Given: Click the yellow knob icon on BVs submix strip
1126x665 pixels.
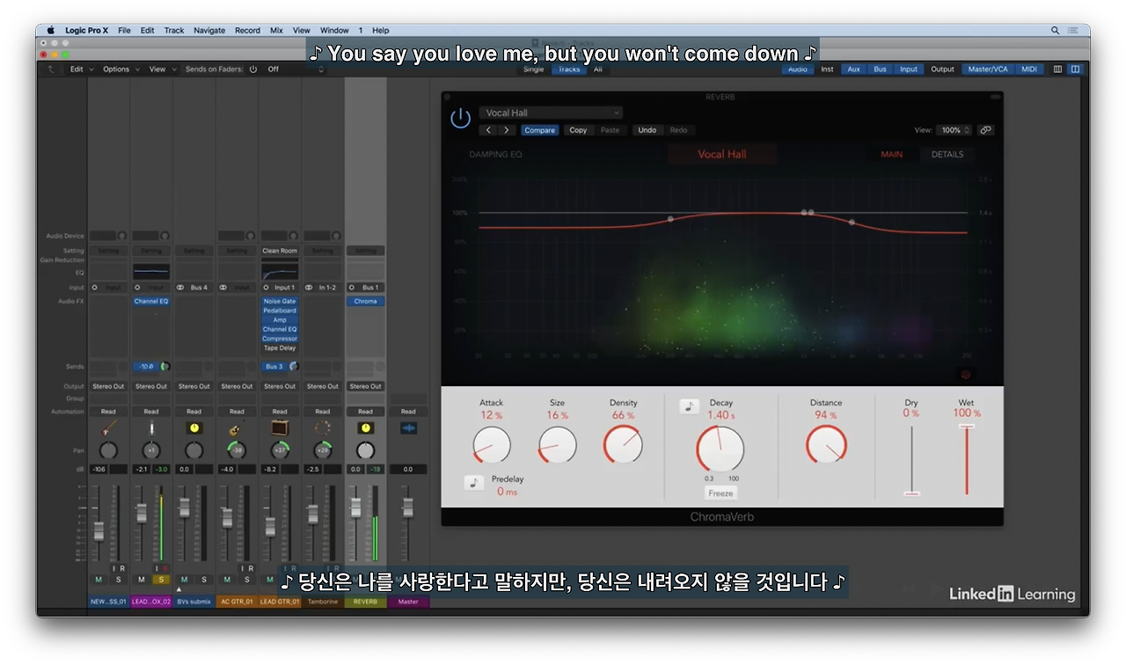Looking at the screenshot, I should (194, 428).
